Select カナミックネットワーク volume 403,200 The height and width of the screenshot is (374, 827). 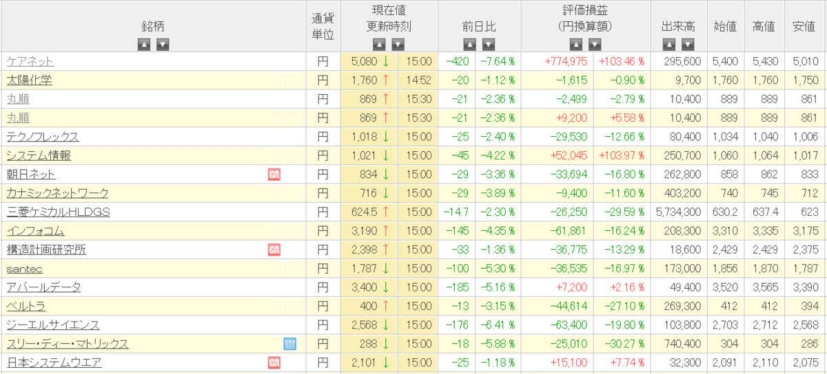[x=682, y=193]
